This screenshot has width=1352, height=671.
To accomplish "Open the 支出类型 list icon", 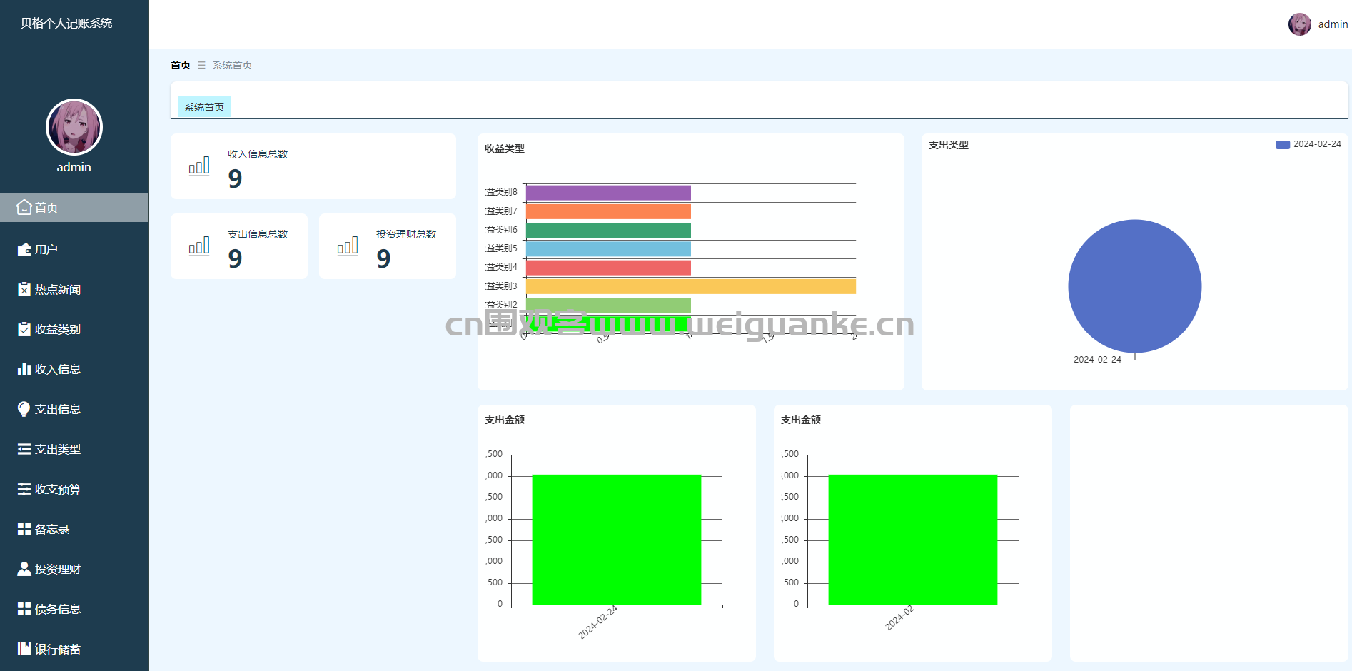I will 24,449.
